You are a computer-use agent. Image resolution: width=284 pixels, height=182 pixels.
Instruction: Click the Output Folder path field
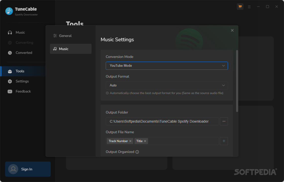point(162,121)
